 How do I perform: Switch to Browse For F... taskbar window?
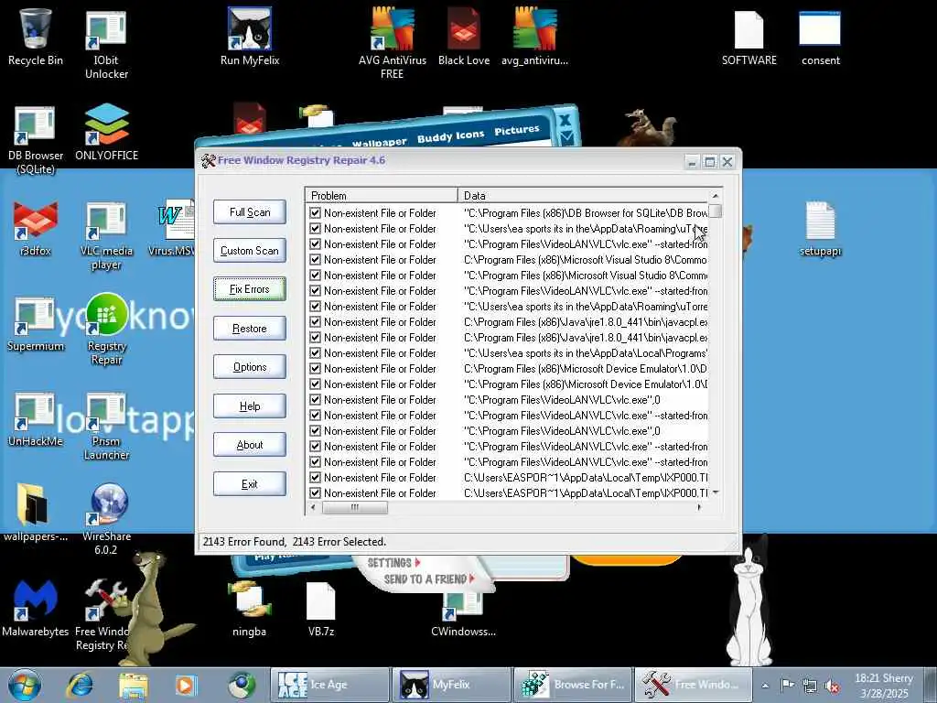pyautogui.click(x=573, y=685)
